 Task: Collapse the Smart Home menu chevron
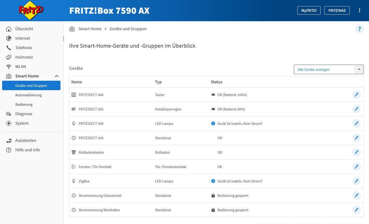coord(57,76)
